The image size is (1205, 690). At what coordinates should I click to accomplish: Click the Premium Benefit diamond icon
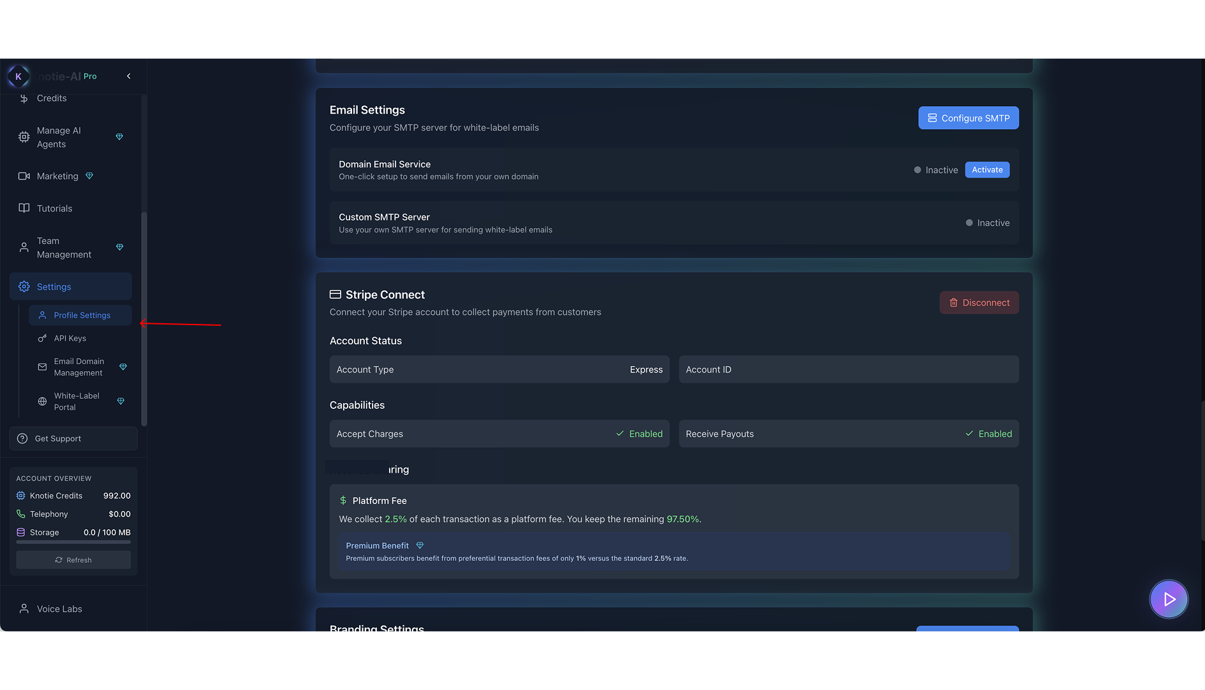[x=420, y=546]
